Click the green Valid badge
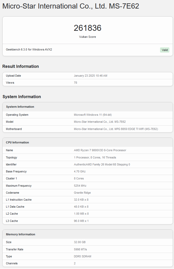The width and height of the screenshot is (174, 269). click(165, 50)
